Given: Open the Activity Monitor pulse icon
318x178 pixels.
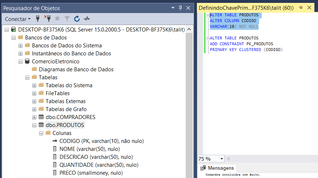Looking at the screenshot, I should [x=87, y=19].
